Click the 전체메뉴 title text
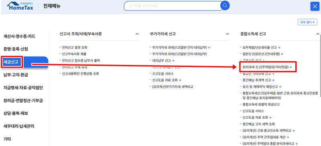Screen dimensions: 321x146 pyautogui.click(x=52, y=6)
